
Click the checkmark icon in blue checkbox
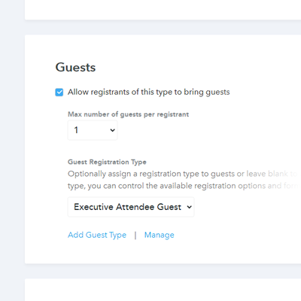coord(59,92)
